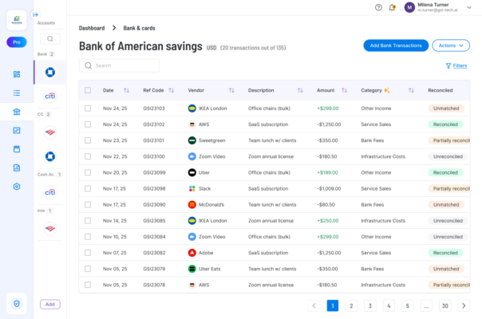
Task: Open the list icon in the left sidebar
Action: click(x=17, y=93)
